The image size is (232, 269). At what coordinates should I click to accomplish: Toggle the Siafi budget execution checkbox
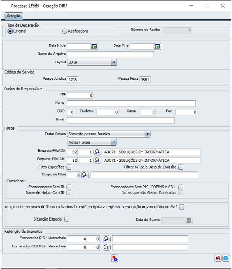click(x=182, y=207)
